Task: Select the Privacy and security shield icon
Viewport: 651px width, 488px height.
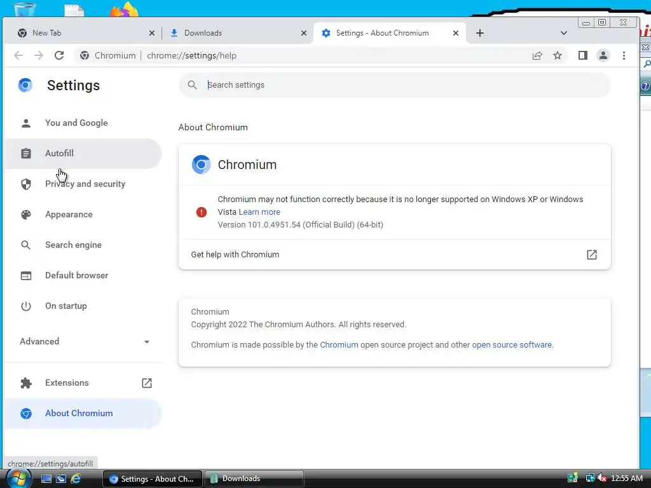Action: 25,184
